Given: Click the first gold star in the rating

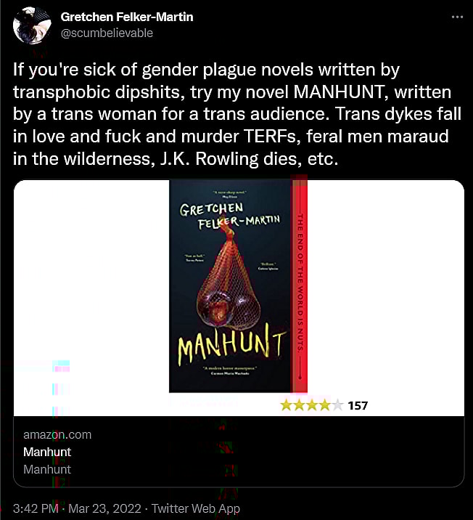Looking at the screenshot, I should pos(286,405).
